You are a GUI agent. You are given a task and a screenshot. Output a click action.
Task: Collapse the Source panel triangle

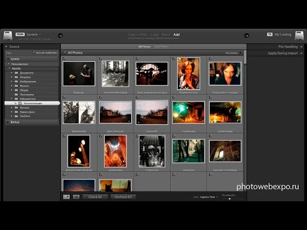(x=6, y=47)
